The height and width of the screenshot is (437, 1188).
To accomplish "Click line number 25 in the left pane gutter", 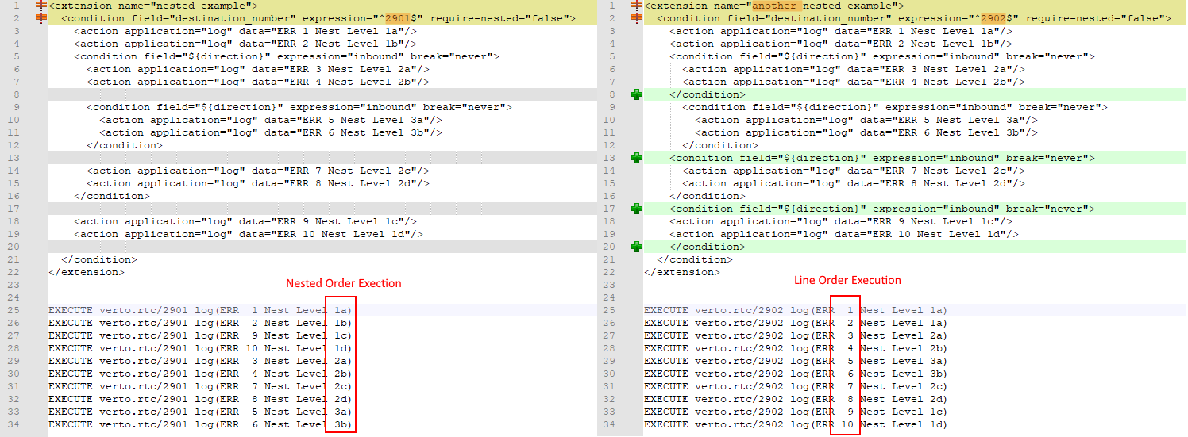I will (16, 310).
